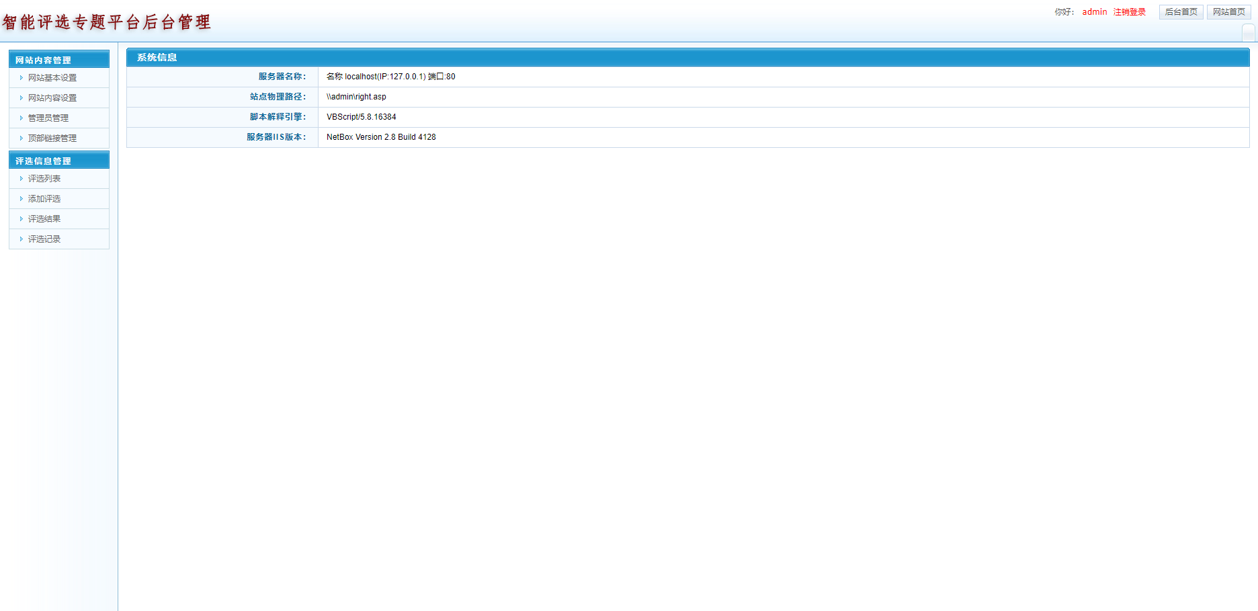Click the 智能评选专题平台后台管理 title

106,22
